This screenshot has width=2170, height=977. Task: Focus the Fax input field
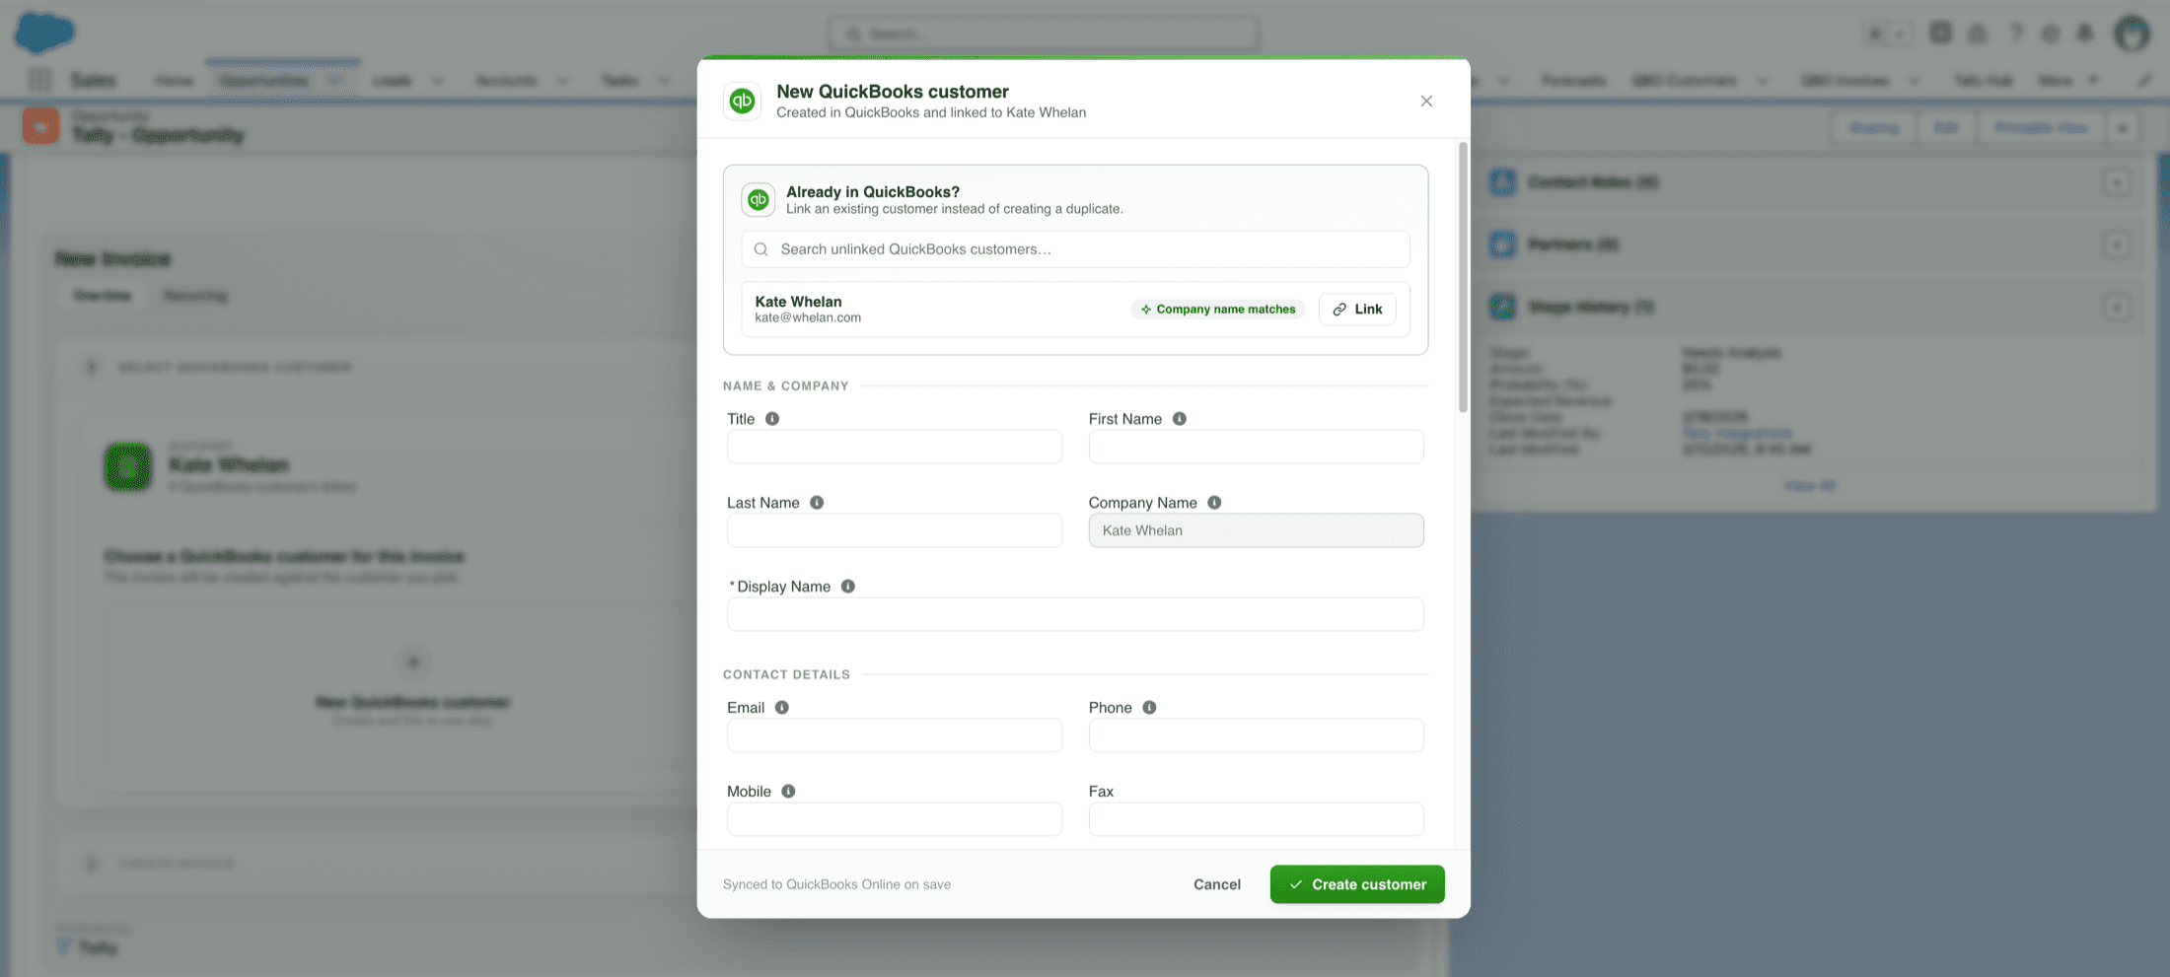point(1256,819)
